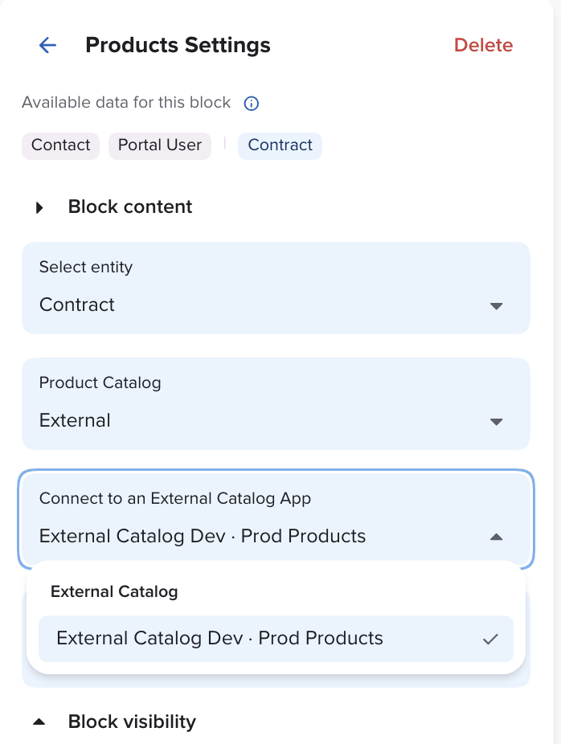Click the Product Catalog dropdown arrow

pyautogui.click(x=496, y=422)
